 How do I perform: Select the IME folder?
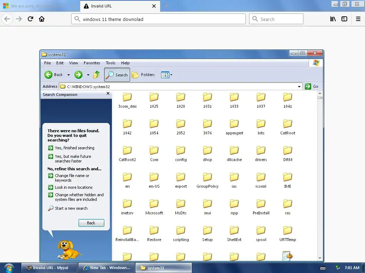tap(288, 181)
